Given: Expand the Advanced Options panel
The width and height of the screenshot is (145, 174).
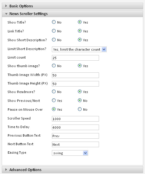Looking at the screenshot, I should coord(72,170).
